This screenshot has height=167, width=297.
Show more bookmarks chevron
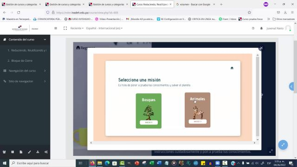(x=268, y=19)
